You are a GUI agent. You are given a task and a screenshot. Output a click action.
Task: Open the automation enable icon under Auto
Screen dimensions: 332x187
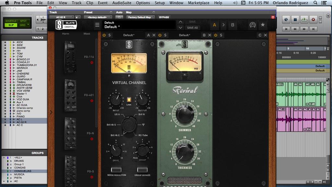[119, 17]
